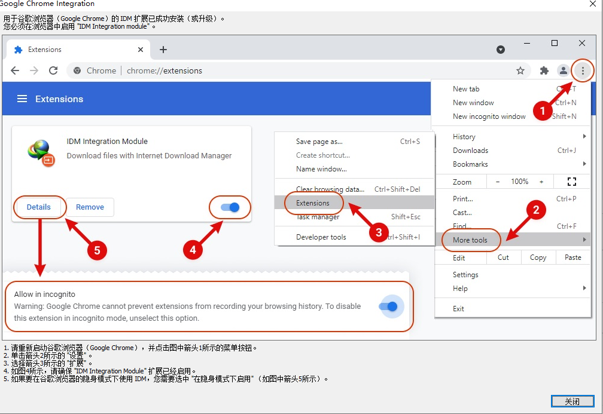Click the Extensions page header title
This screenshot has width=603, height=414.
tap(59, 99)
